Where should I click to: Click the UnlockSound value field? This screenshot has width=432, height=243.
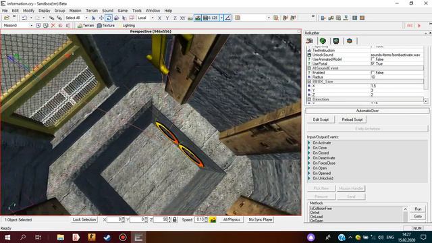pyautogui.click(x=397, y=55)
